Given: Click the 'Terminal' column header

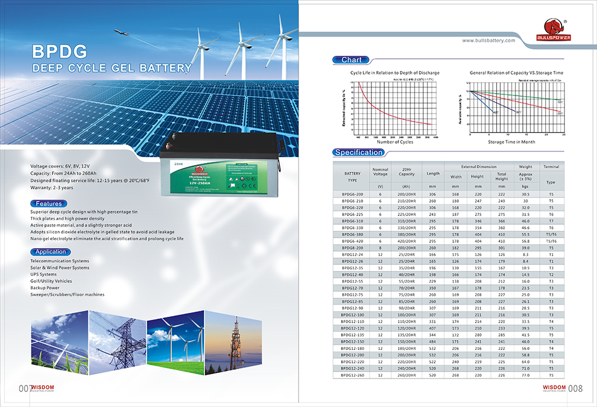Looking at the screenshot, I should point(551,167).
